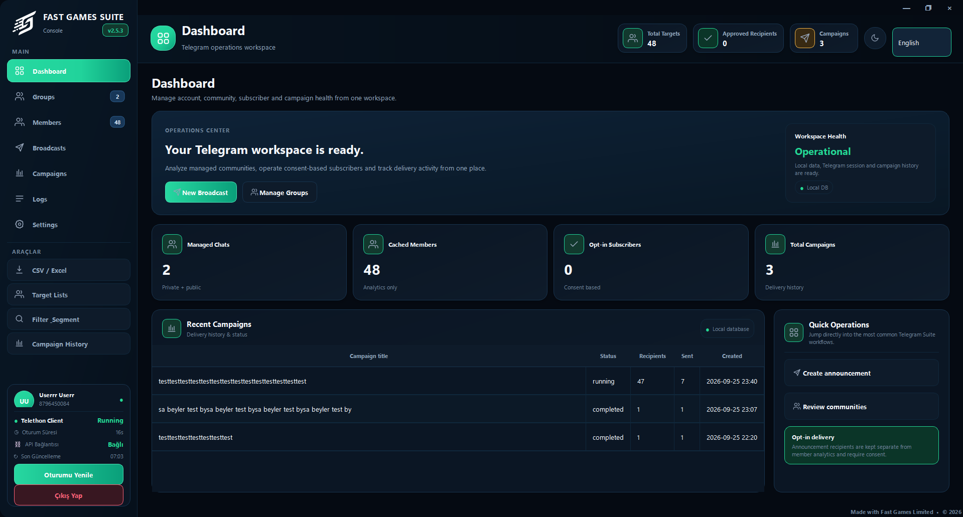Click the UU user avatar
This screenshot has width=963, height=517.
click(24, 400)
